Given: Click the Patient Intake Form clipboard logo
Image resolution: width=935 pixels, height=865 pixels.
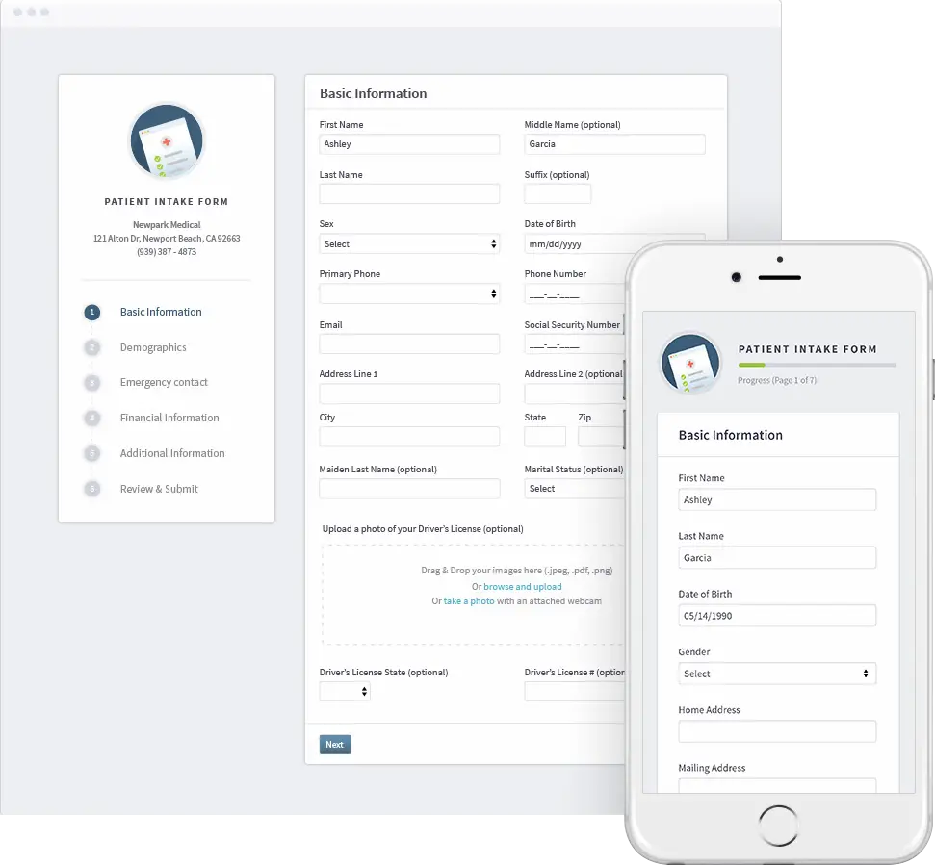Looking at the screenshot, I should pyautogui.click(x=167, y=140).
